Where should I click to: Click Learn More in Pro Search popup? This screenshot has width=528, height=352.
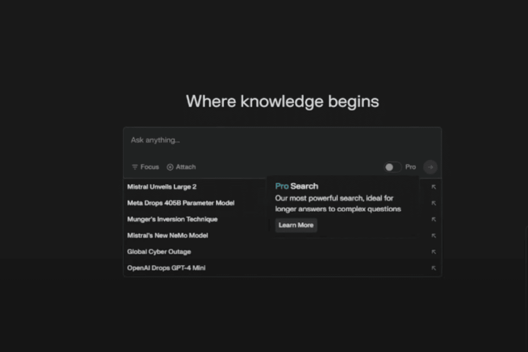pyautogui.click(x=296, y=225)
